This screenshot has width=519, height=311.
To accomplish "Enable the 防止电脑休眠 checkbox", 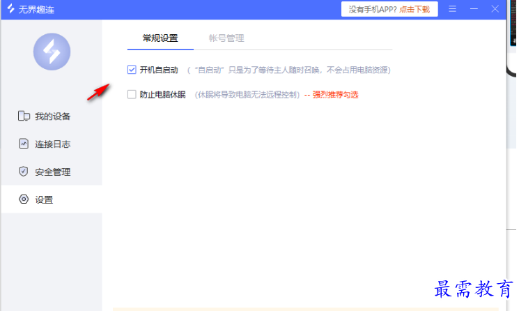I will click(x=132, y=94).
